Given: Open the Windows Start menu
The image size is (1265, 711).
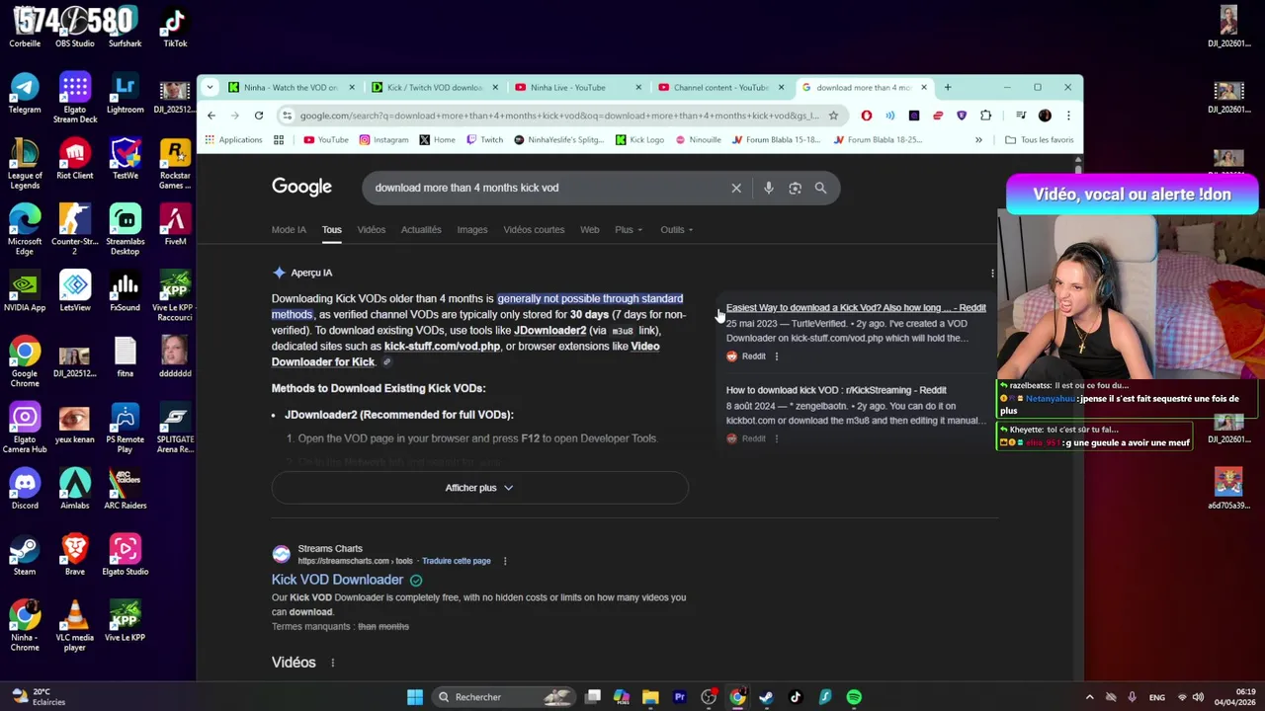Looking at the screenshot, I should 415,697.
